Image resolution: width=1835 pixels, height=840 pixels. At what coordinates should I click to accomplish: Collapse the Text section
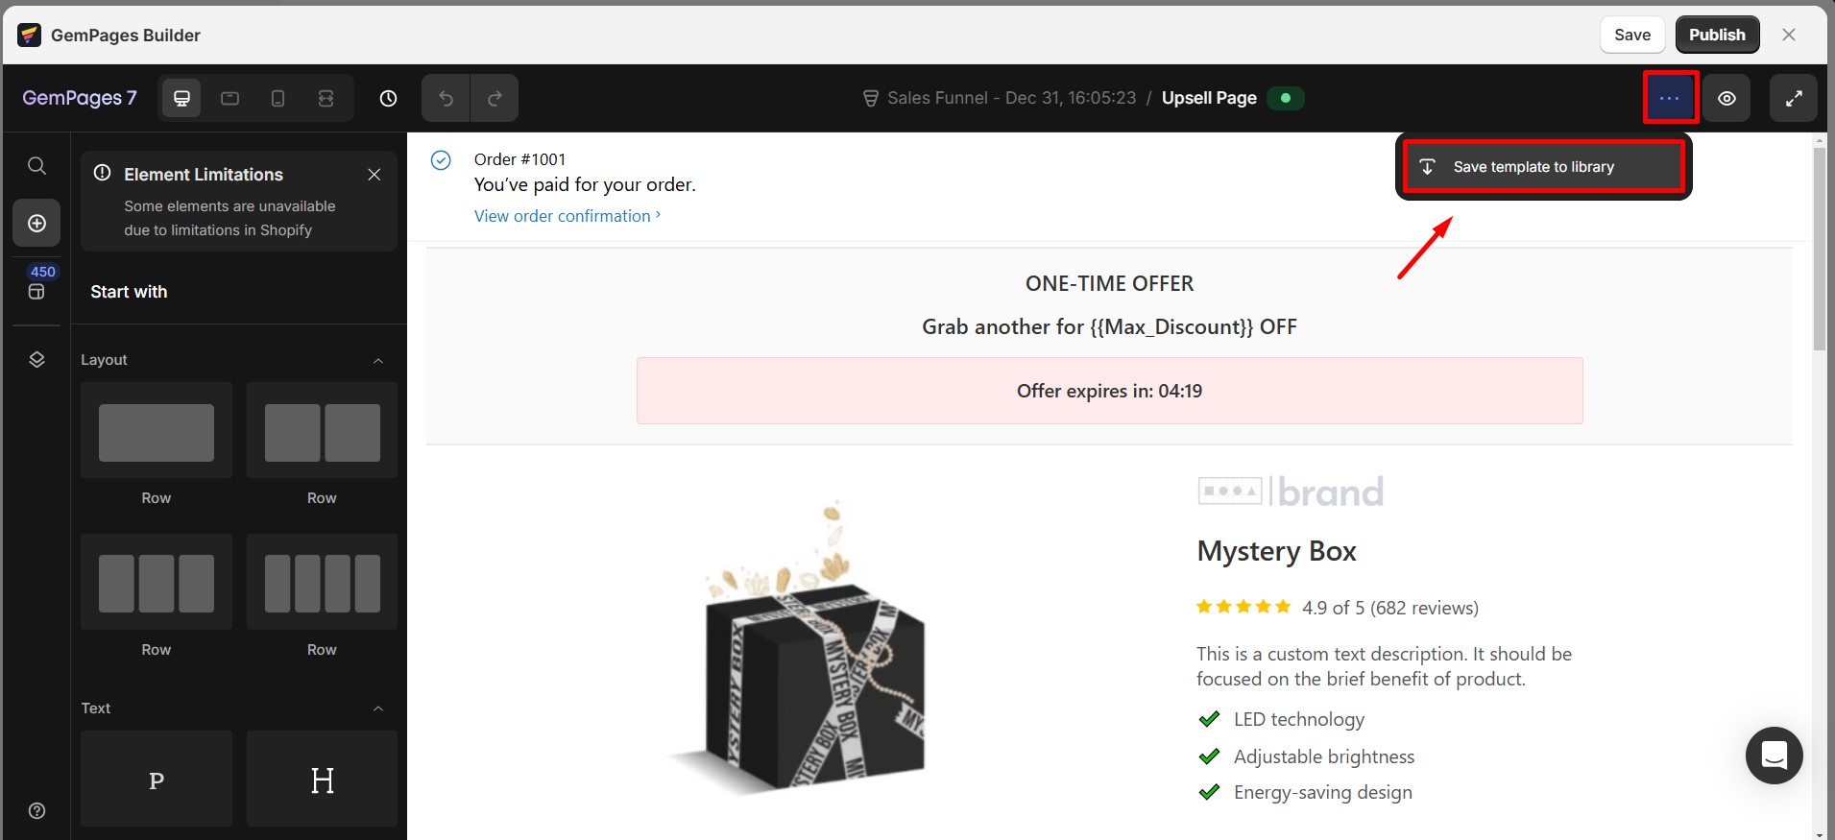click(x=378, y=708)
